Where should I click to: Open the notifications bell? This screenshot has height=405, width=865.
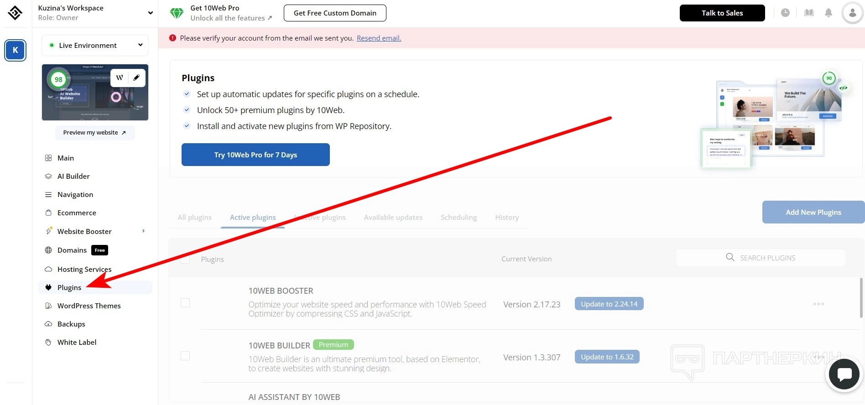tap(829, 13)
